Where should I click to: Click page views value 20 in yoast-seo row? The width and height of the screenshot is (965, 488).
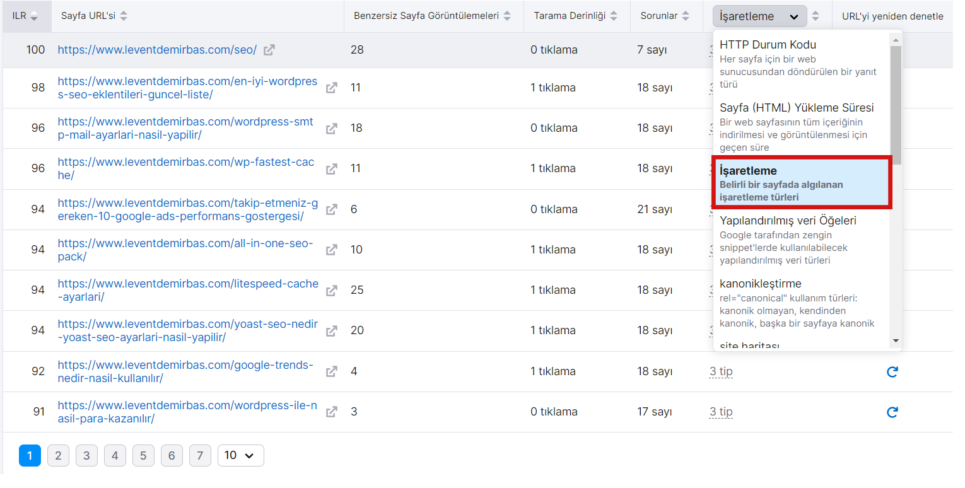coord(357,330)
